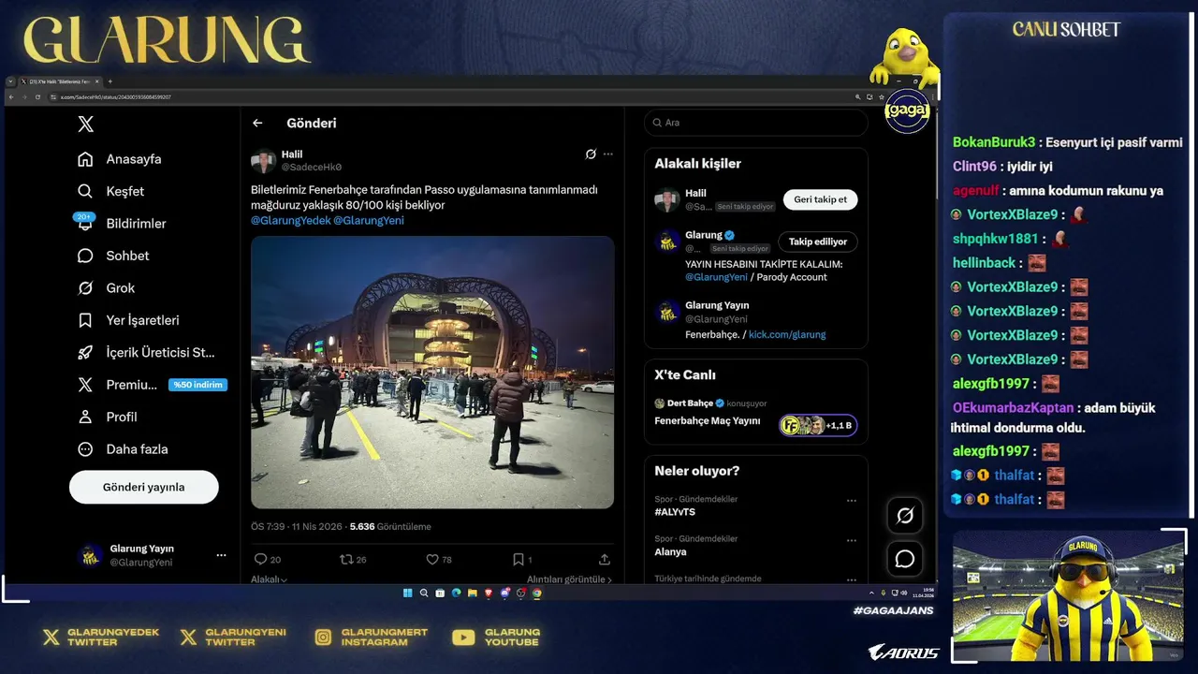Screen dimensions: 1198x674
Task: Open the Alanya trending topic
Action: click(x=670, y=551)
